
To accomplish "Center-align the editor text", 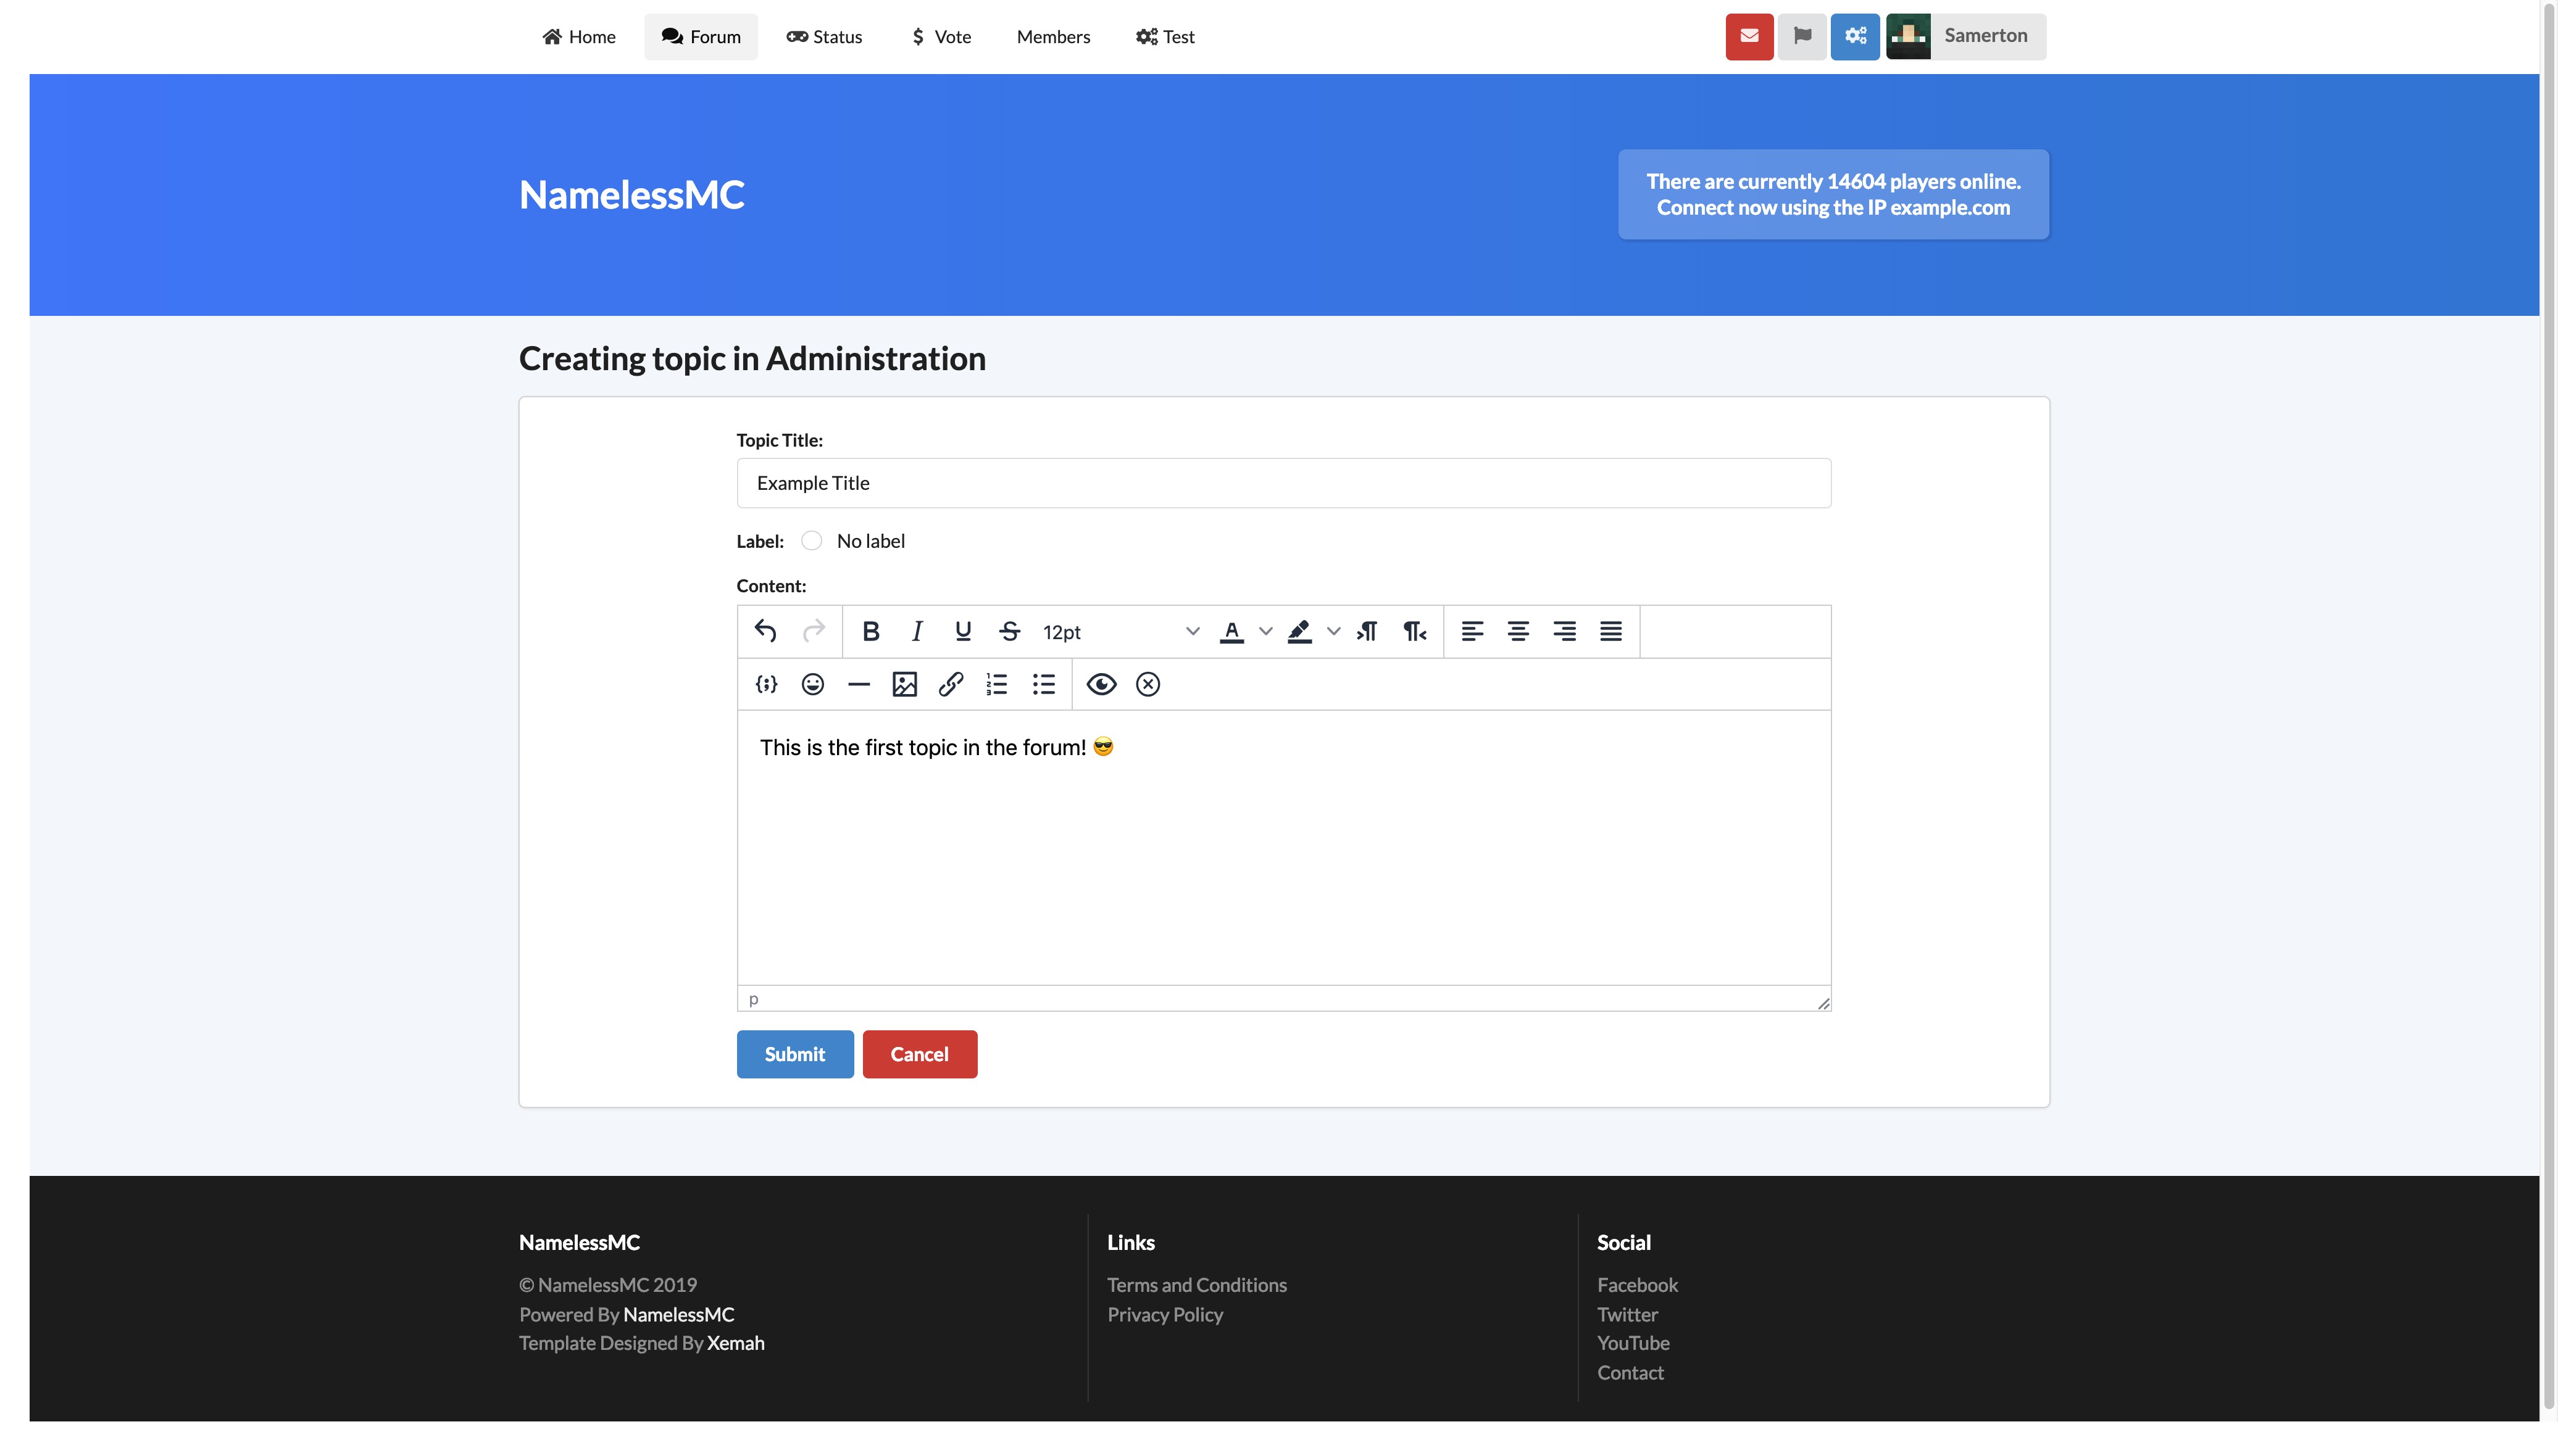I will [x=1518, y=631].
